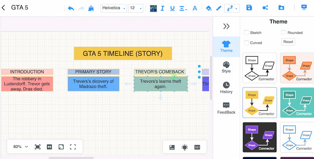Image resolution: width=314 pixels, height=159 pixels.
Task: Enable the Curved checkbox
Action: click(246, 43)
